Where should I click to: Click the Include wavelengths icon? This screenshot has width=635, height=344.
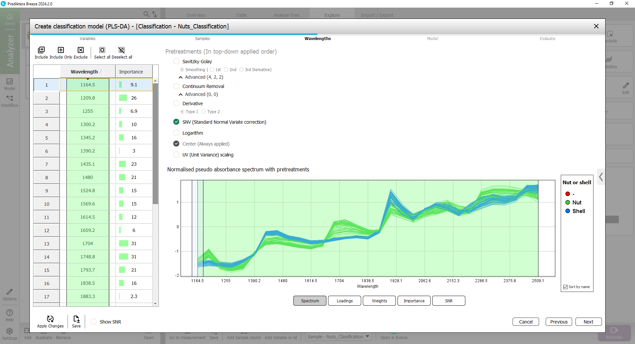pos(41,50)
